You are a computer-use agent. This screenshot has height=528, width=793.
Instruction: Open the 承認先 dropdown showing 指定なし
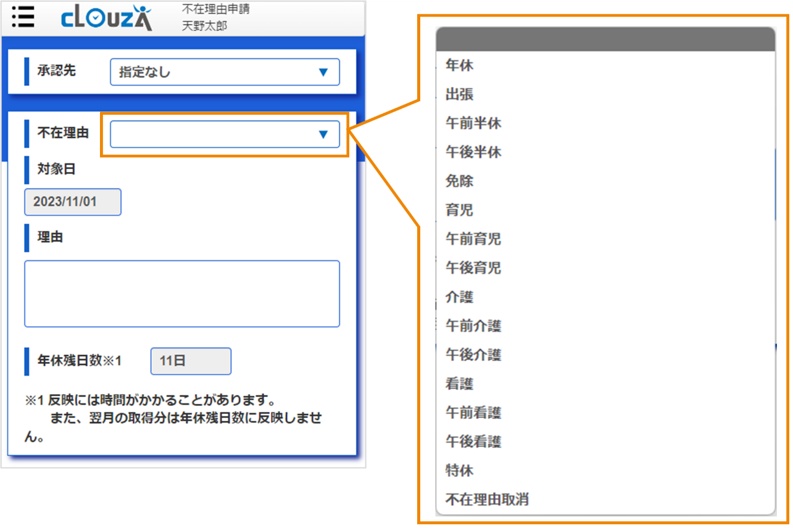[x=224, y=72]
